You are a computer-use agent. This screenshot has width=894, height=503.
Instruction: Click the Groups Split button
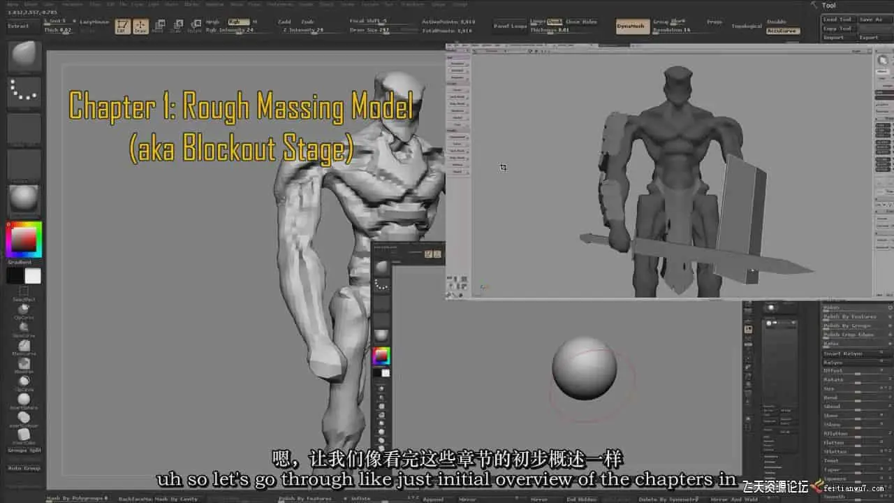pyautogui.click(x=24, y=451)
